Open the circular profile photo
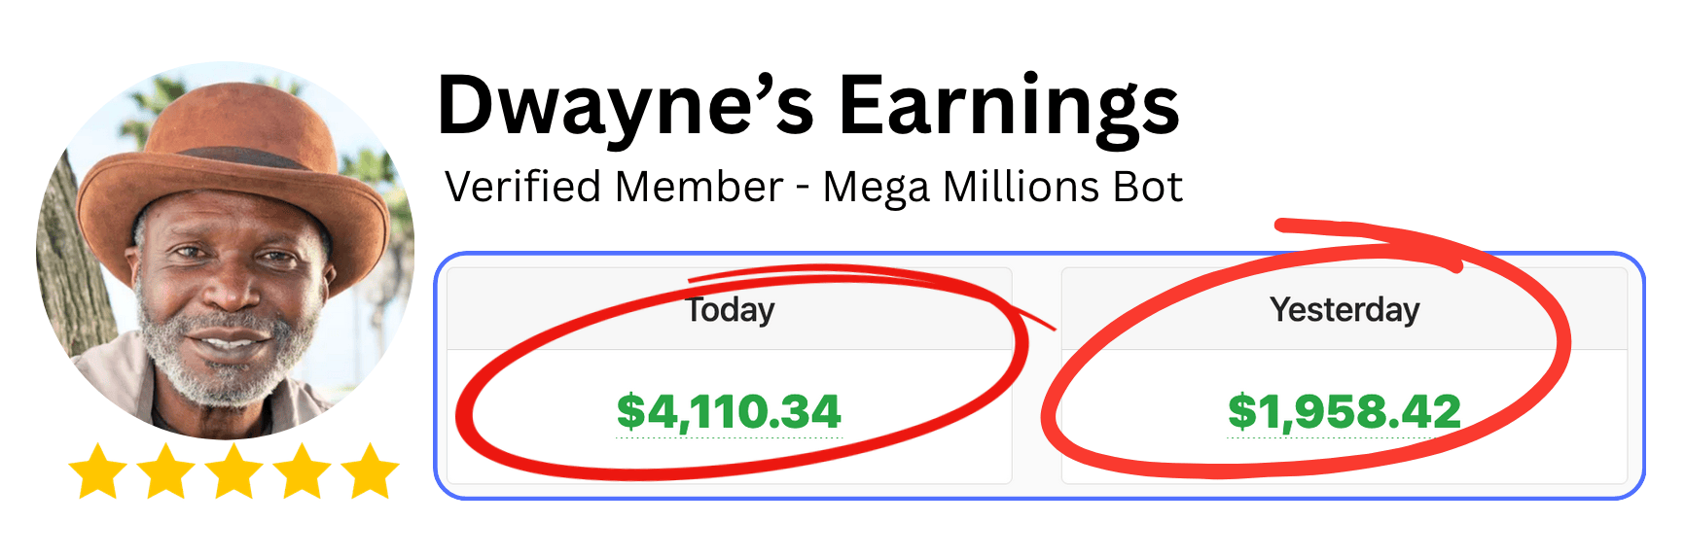This screenshot has height=558, width=1685. coord(226,251)
